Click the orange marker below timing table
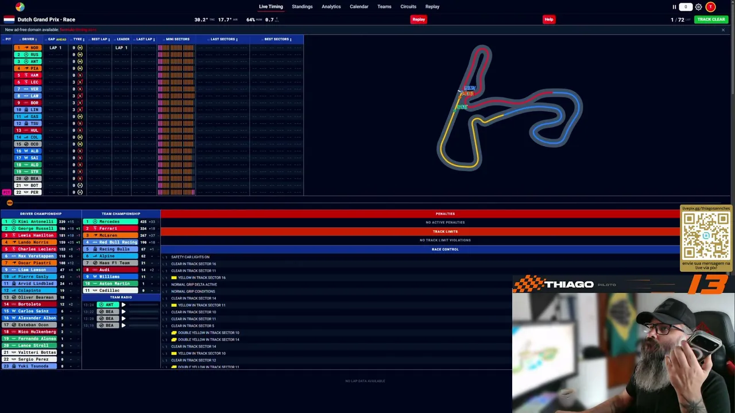Viewport: 735px width, 413px height. [x=9, y=203]
